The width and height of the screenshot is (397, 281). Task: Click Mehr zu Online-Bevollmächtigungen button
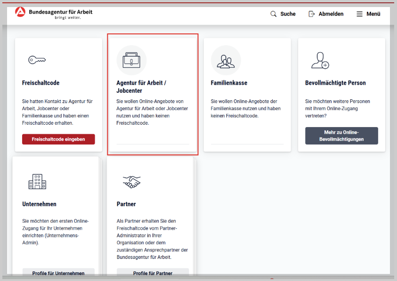[341, 136]
